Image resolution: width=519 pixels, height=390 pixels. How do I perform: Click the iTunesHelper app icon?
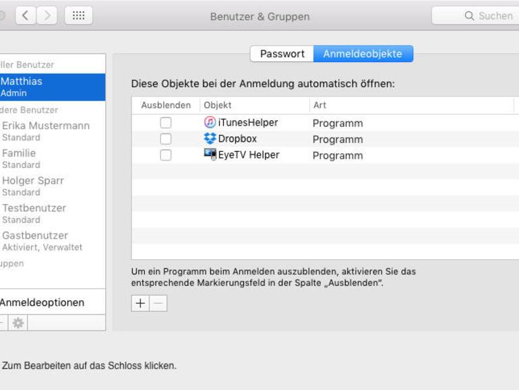(210, 123)
